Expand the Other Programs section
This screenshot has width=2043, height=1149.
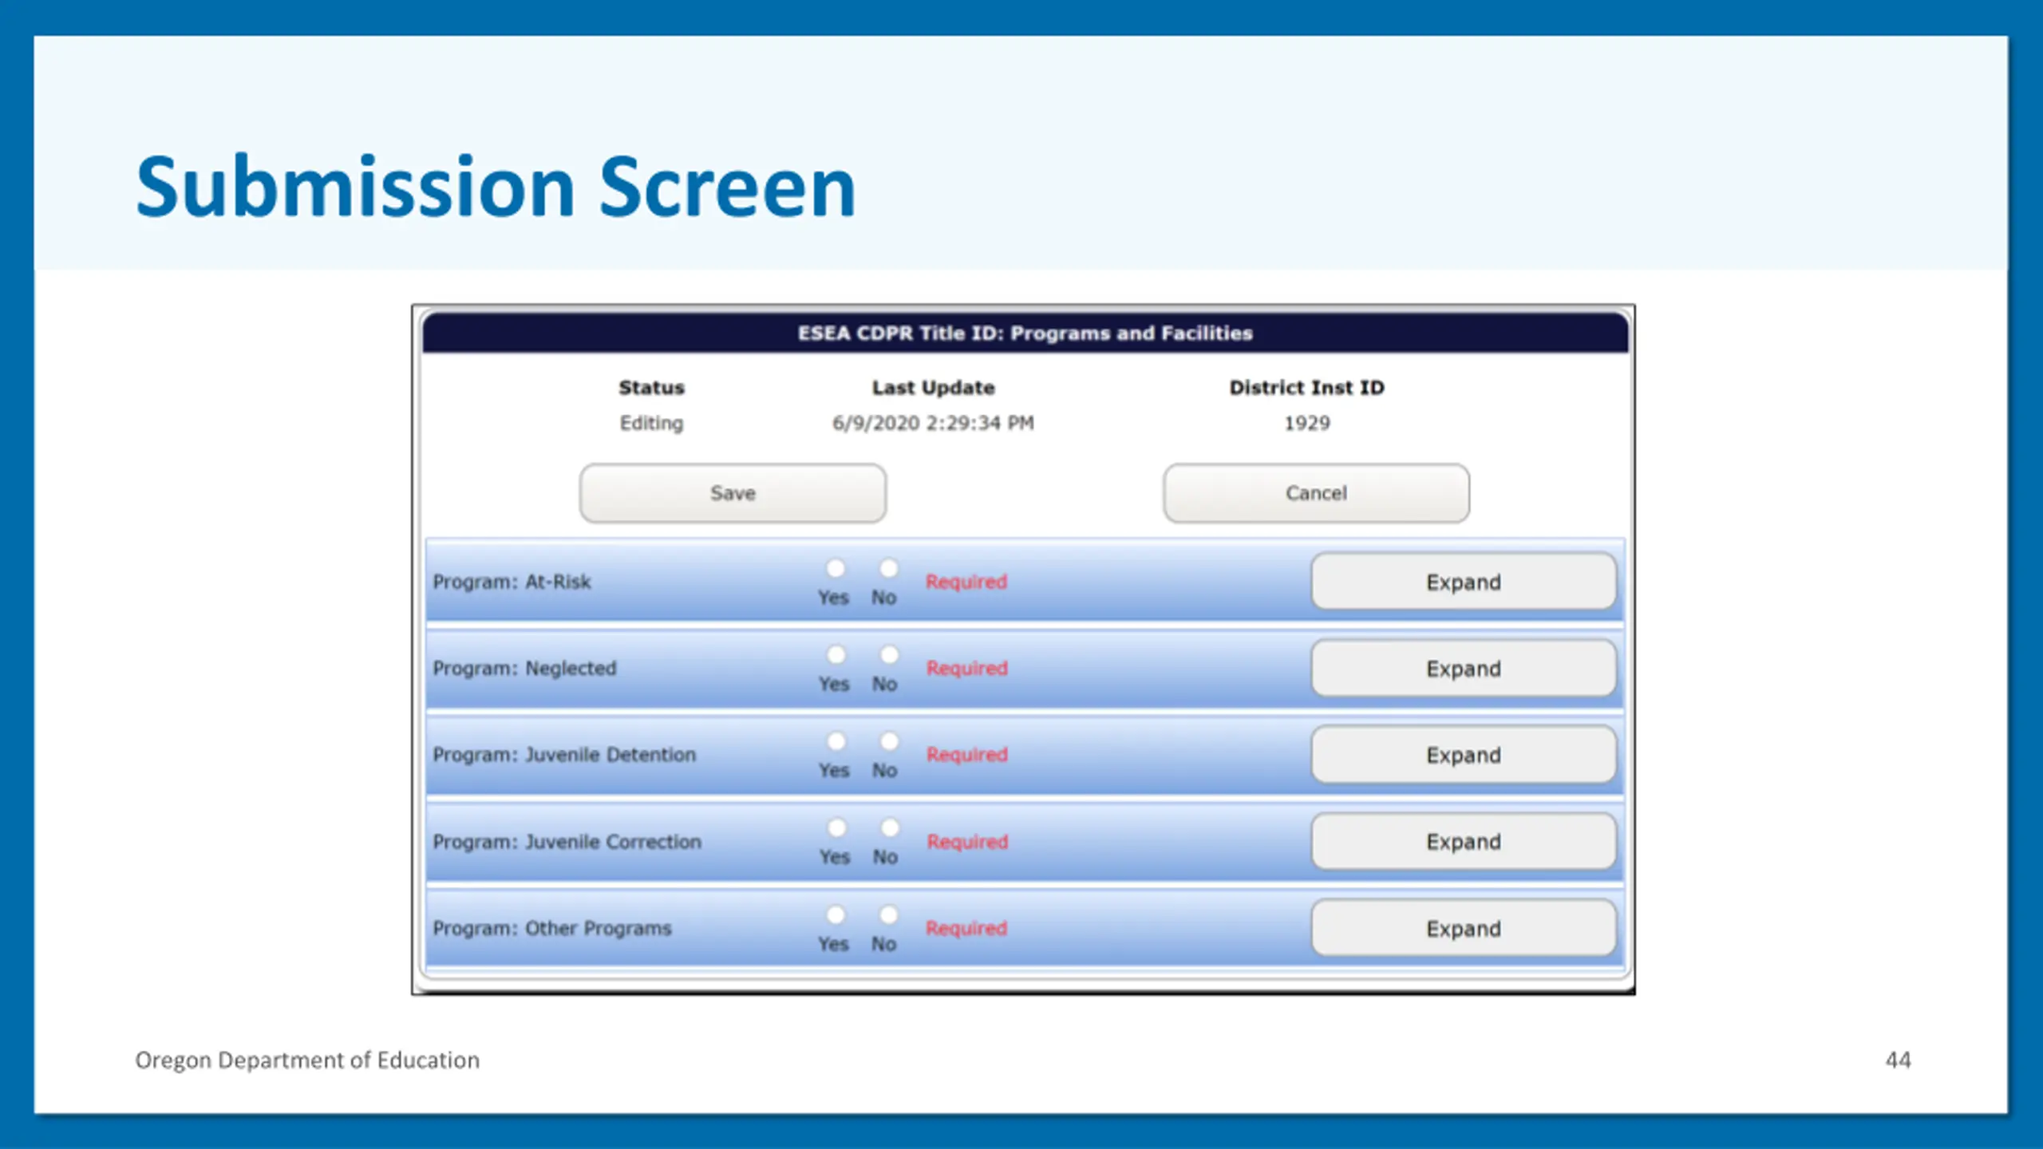(1463, 929)
